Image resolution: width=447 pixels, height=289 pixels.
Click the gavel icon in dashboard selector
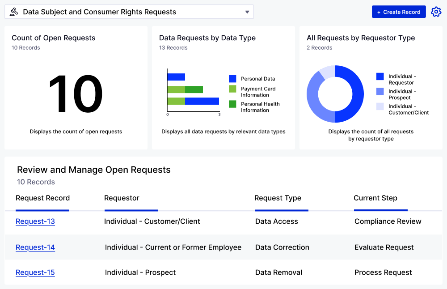[x=14, y=12]
